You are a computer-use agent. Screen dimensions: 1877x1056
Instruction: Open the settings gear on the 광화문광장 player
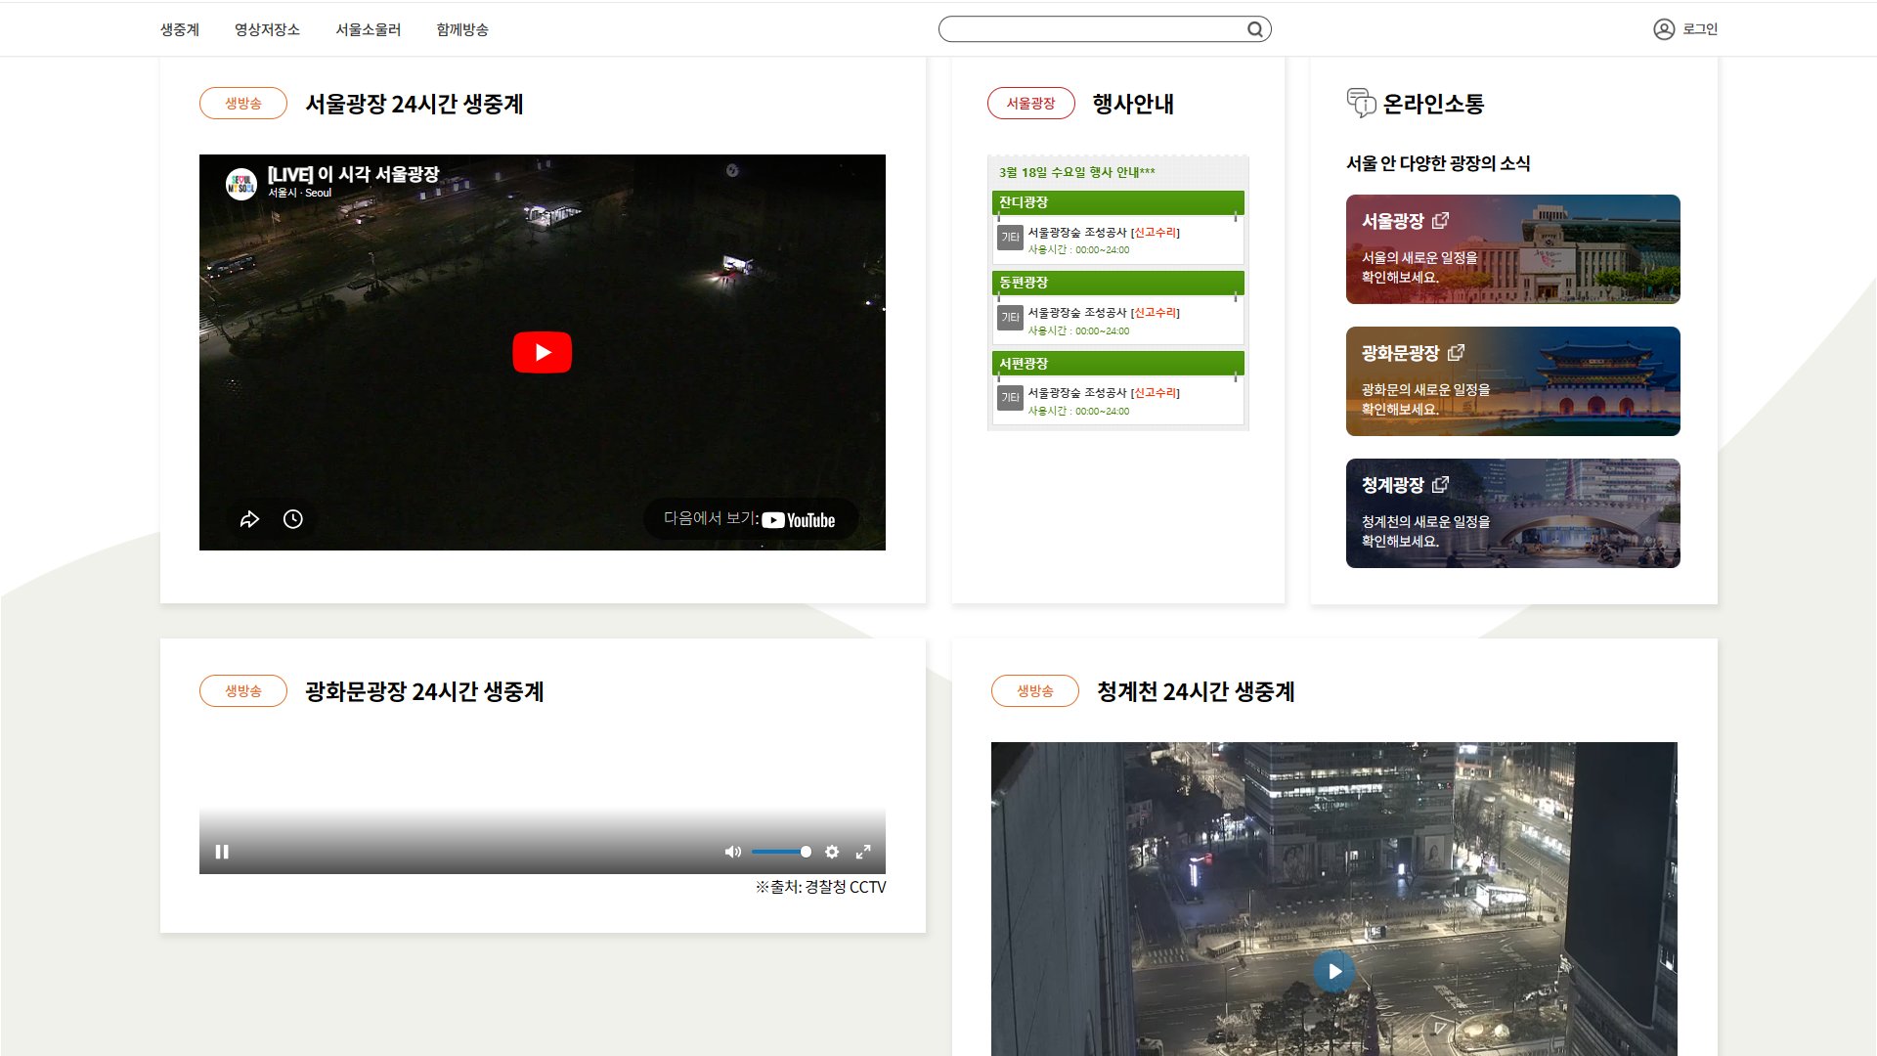tap(832, 852)
